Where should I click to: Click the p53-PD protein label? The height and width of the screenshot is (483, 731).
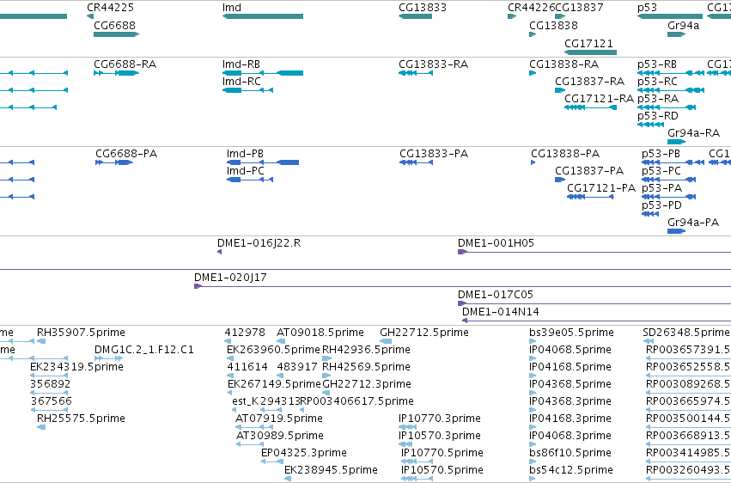pos(661,205)
